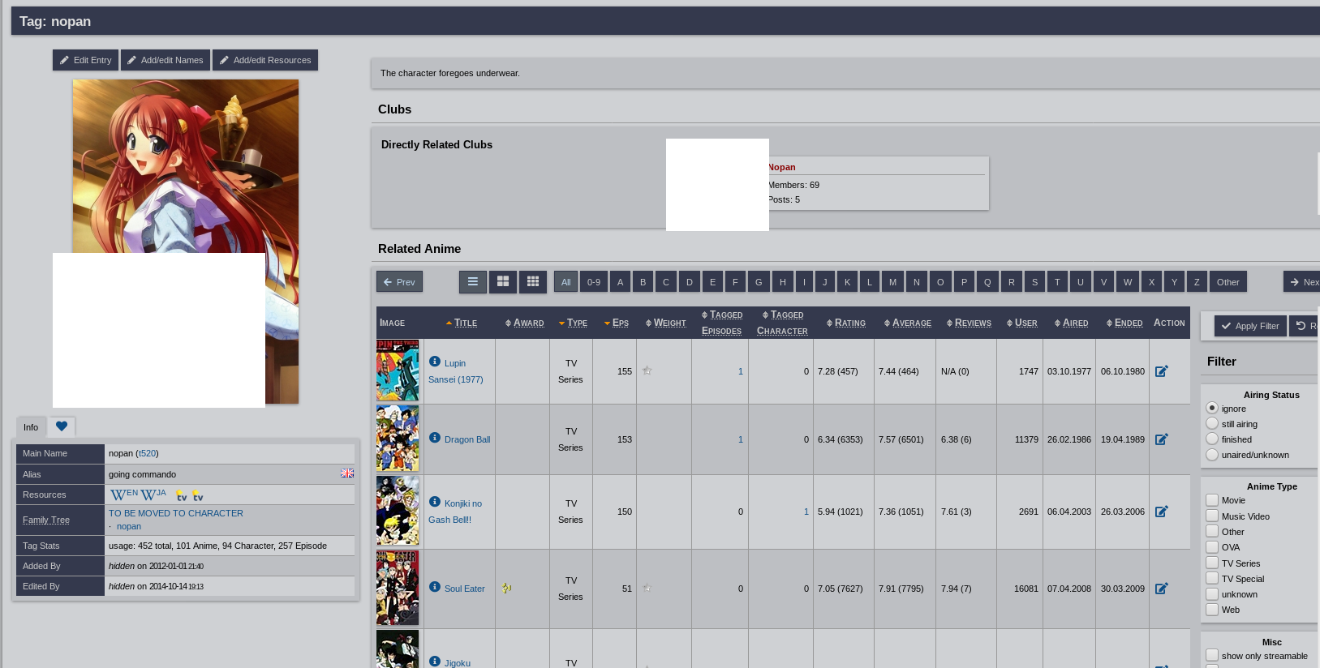Select the Other letter filter

1228,282
